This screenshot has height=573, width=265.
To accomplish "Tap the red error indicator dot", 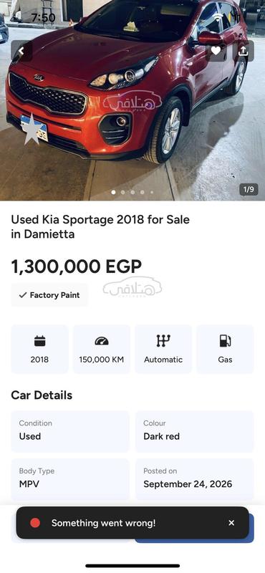I will (35, 523).
